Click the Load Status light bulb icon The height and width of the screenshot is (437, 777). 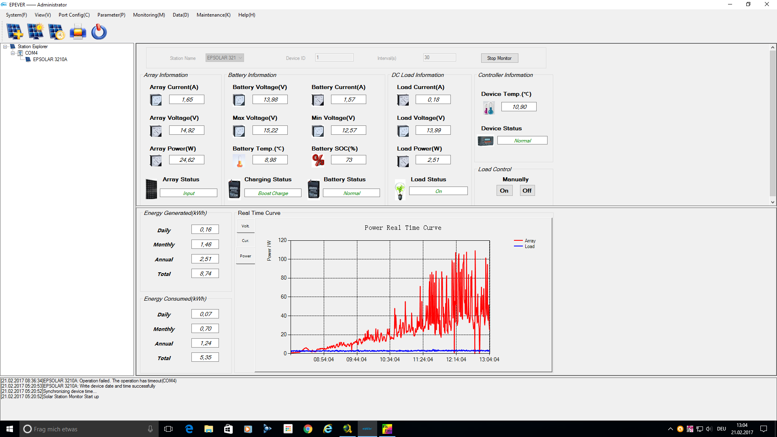pos(400,190)
